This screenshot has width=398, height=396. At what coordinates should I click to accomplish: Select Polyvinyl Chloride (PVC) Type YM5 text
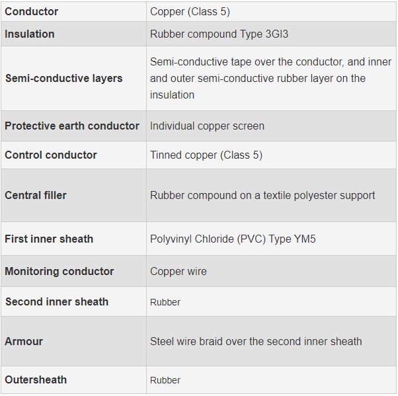click(x=233, y=239)
